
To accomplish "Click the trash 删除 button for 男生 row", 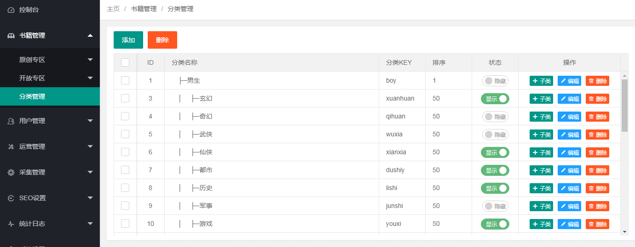I will click(x=597, y=81).
